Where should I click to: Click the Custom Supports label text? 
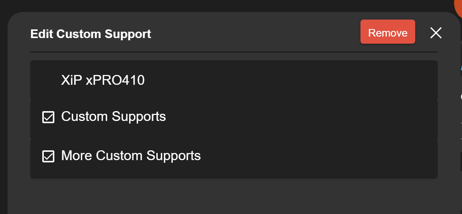114,116
